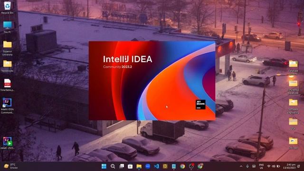The image size is (304, 171).
Task: Open the volume control in tray
Action: [274, 166]
